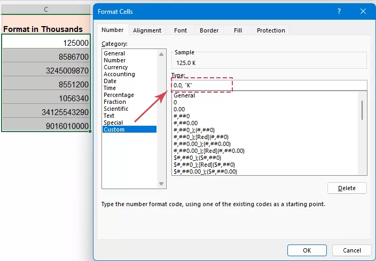Click the Format in Thousands header cell
This screenshot has height=261, width=376.
pyautogui.click(x=46, y=25)
